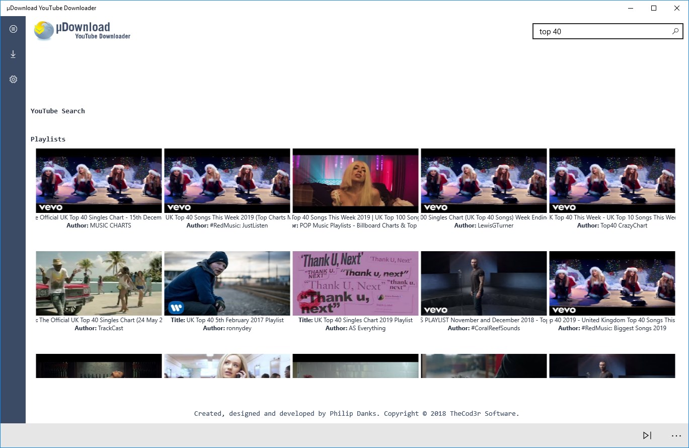Click the search magnifier icon
The width and height of the screenshot is (689, 448).
(675, 31)
